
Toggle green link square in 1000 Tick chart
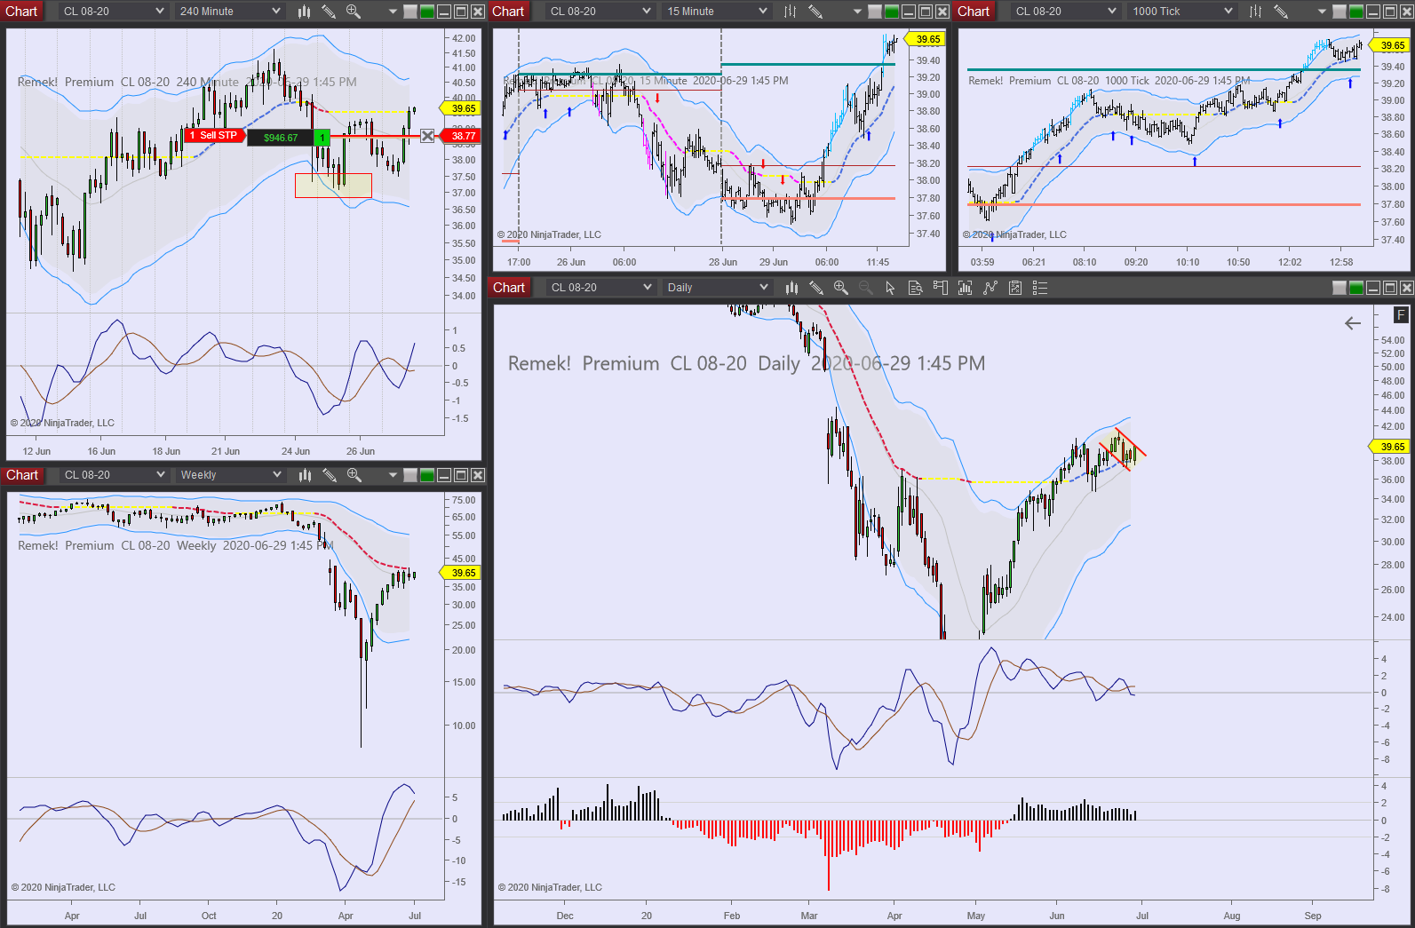[x=1355, y=12]
